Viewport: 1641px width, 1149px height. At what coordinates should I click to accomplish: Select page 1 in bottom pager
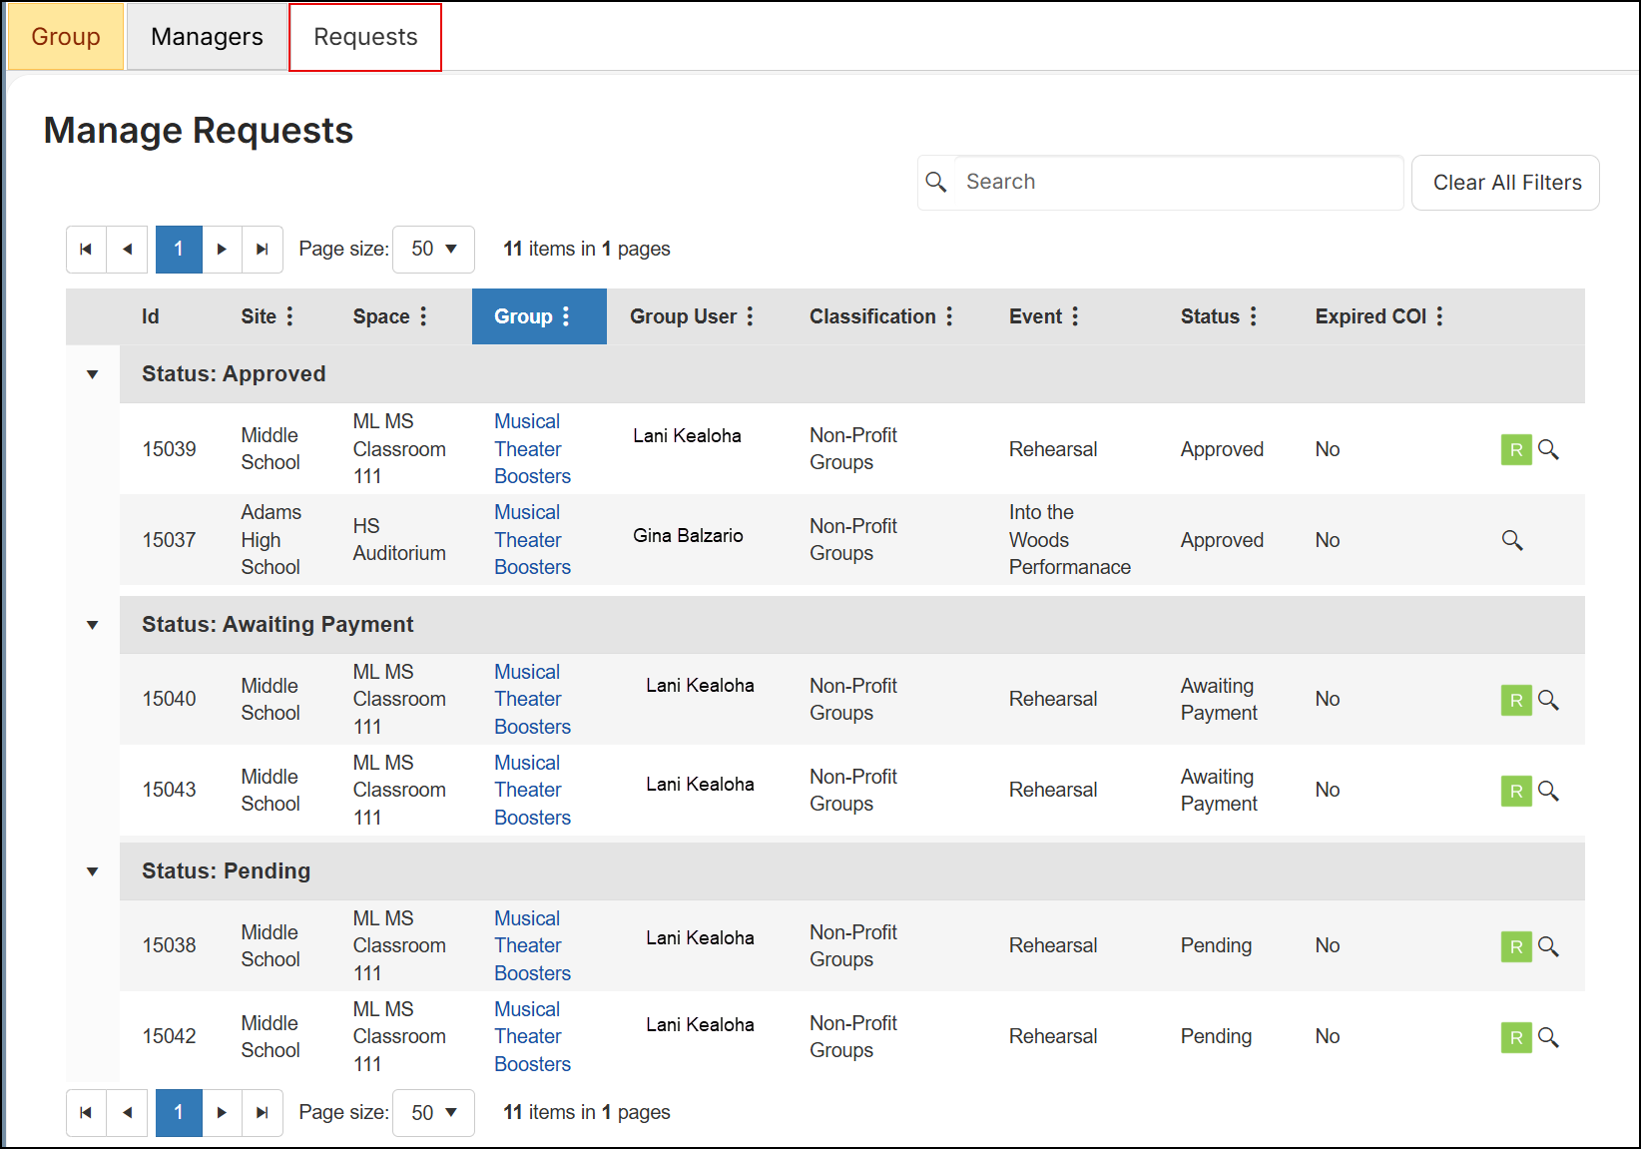[x=179, y=1113]
